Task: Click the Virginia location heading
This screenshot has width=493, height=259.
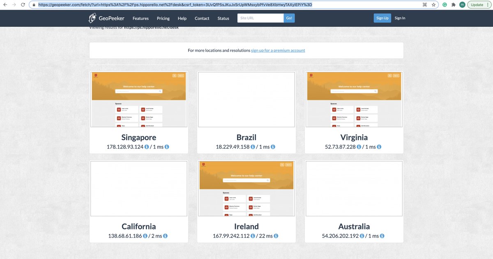Action: [354, 137]
